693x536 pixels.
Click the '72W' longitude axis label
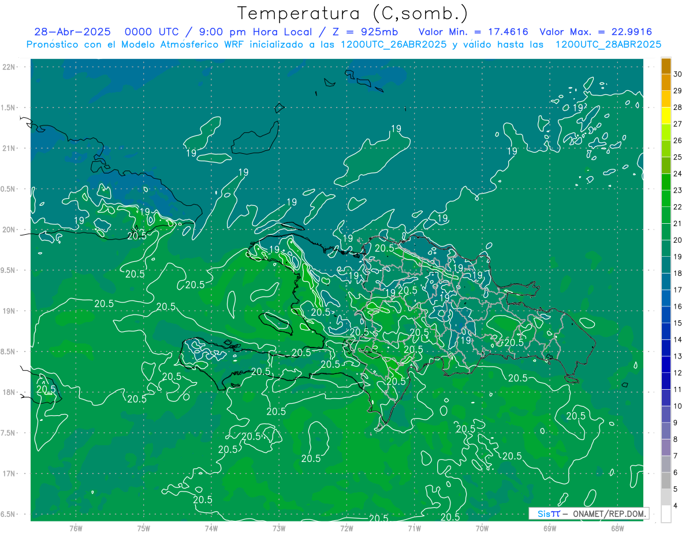coord(346,528)
